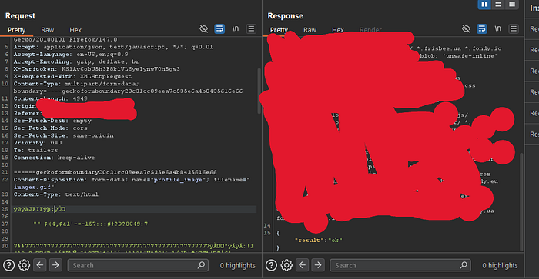
Task: Select combined tabbed layout icon
Action: [x=512, y=4]
